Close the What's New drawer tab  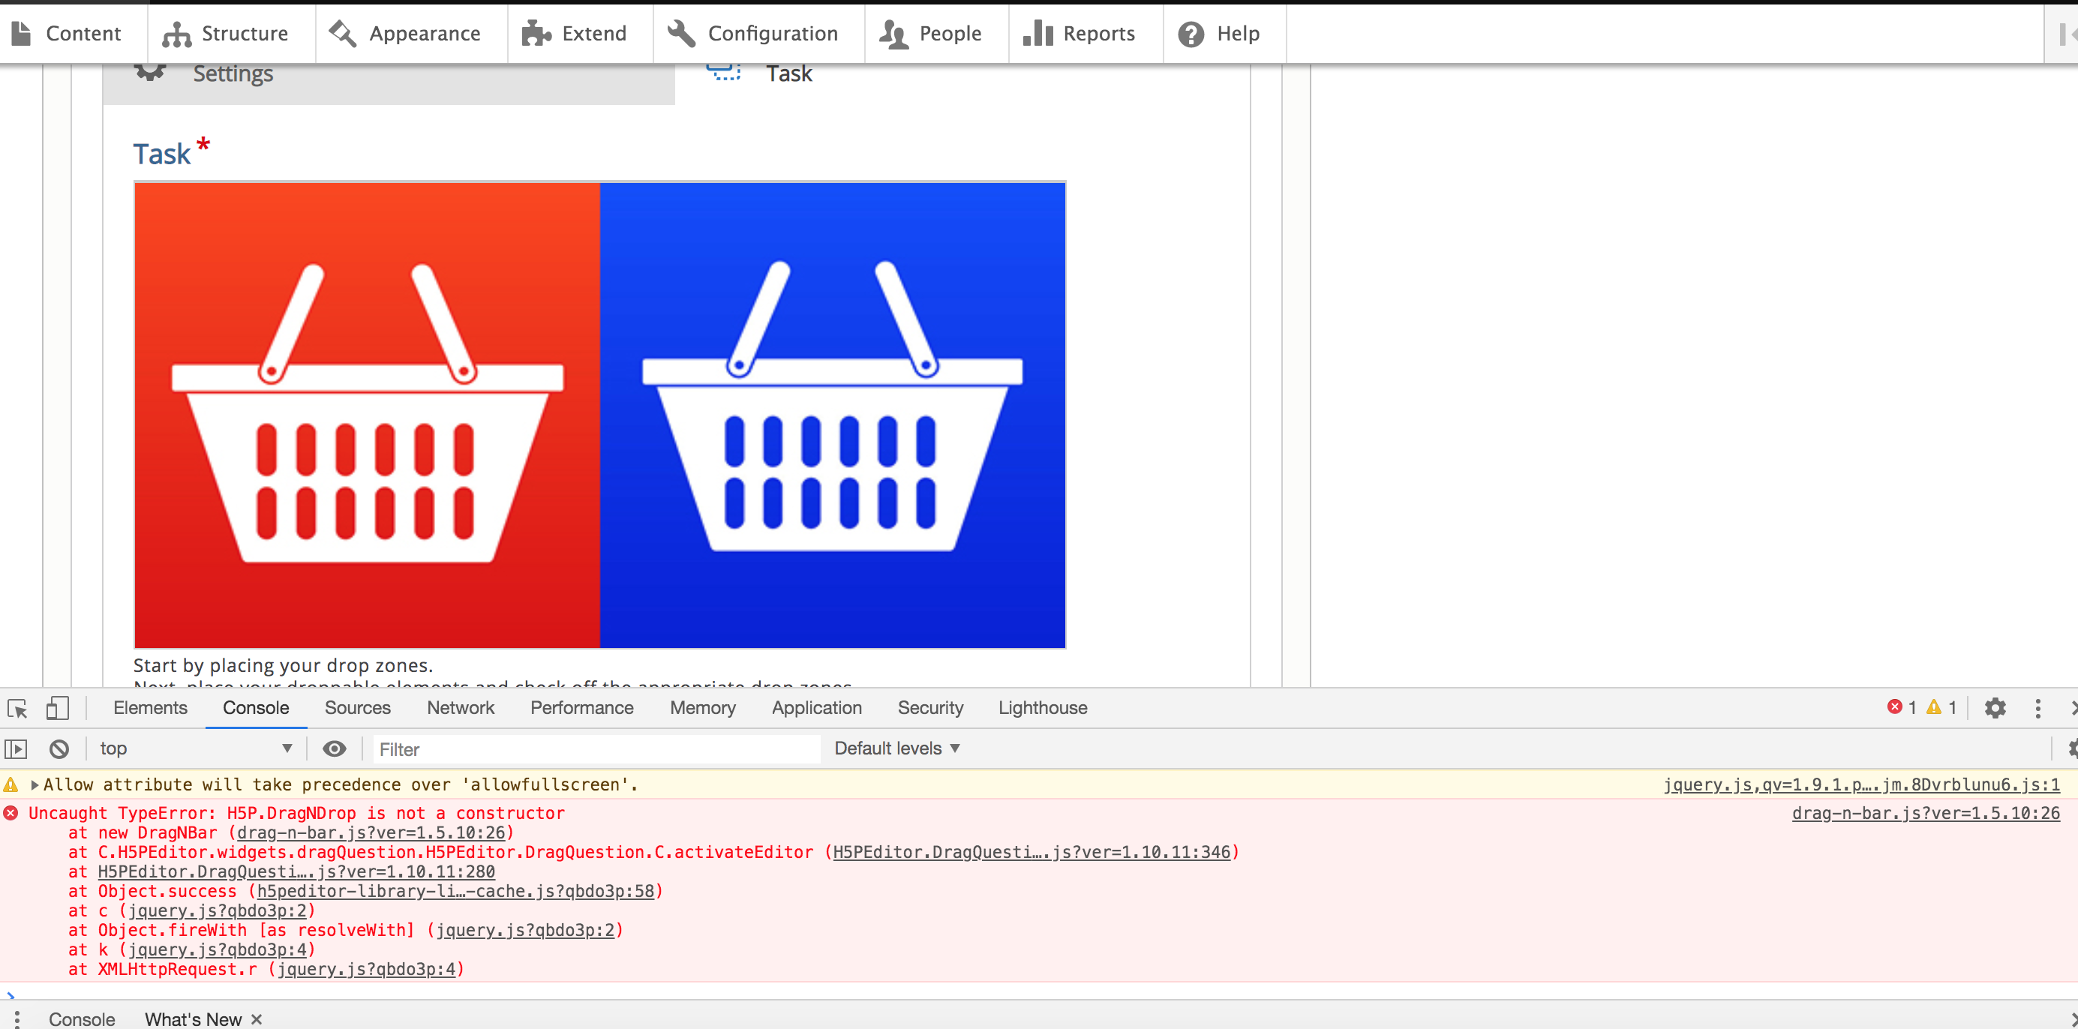pyautogui.click(x=257, y=1018)
